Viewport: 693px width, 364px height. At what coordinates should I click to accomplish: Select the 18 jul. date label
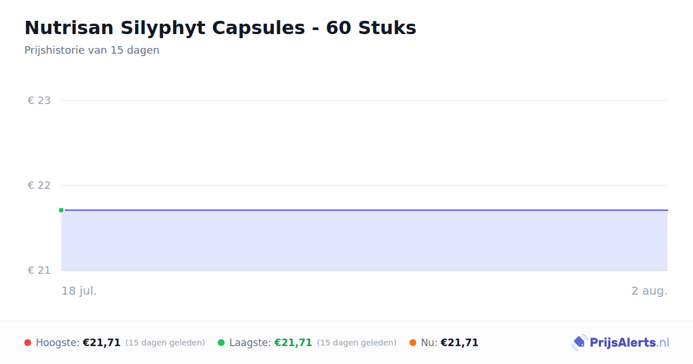pyautogui.click(x=79, y=291)
